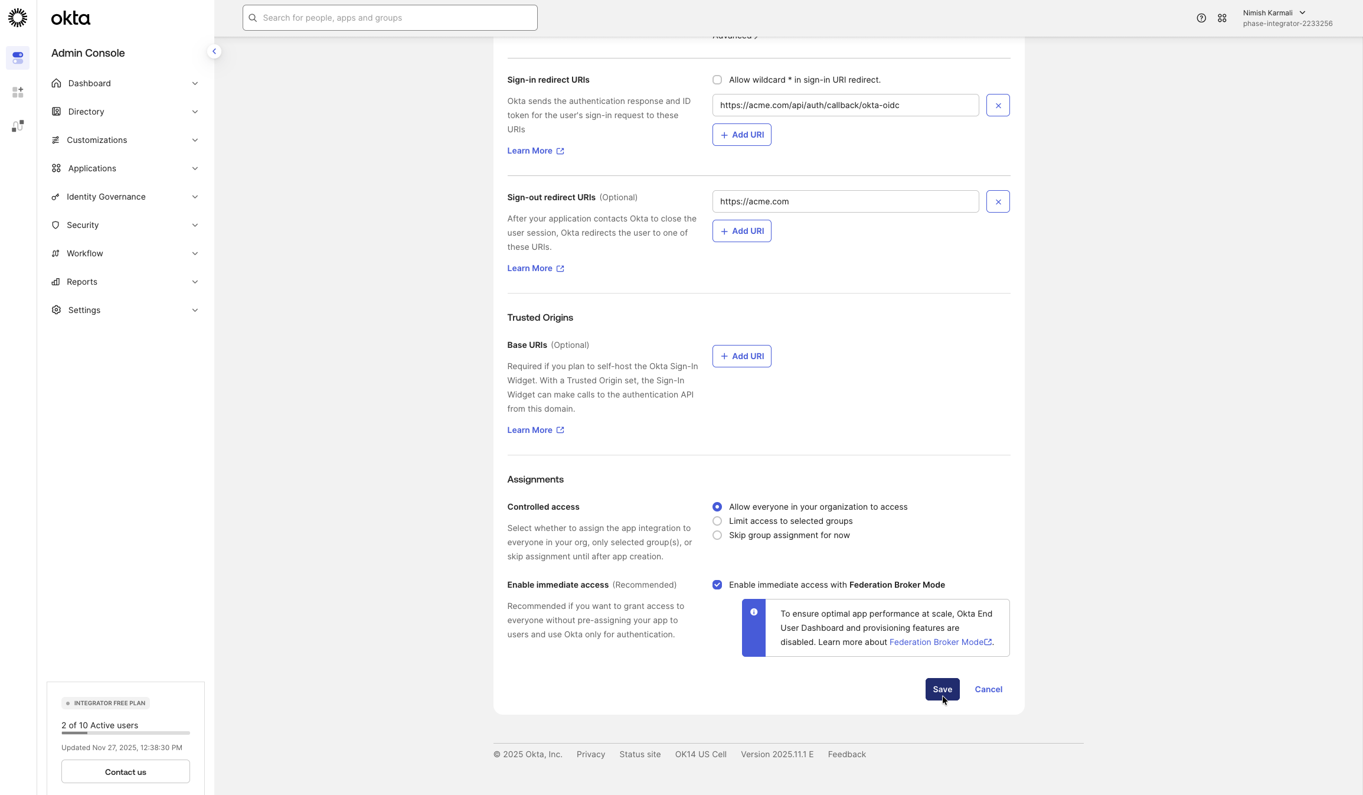Expand the Security menu chevron
The image size is (1363, 795).
click(x=195, y=225)
